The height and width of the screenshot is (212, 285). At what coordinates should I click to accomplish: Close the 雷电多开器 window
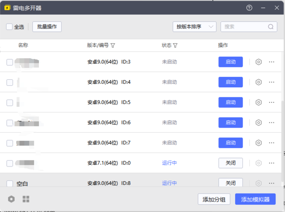coord(276,8)
